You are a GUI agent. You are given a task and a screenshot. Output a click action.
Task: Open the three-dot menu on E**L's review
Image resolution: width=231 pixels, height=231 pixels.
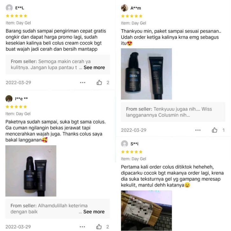83,82
